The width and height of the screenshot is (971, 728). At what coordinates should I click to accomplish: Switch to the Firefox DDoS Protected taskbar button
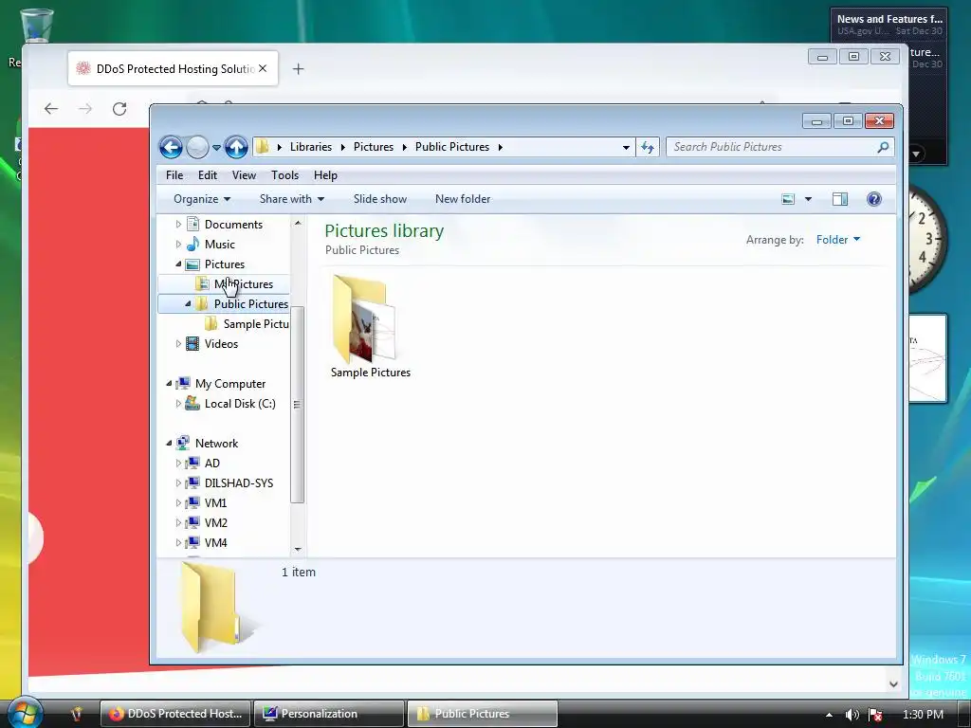pyautogui.click(x=175, y=714)
